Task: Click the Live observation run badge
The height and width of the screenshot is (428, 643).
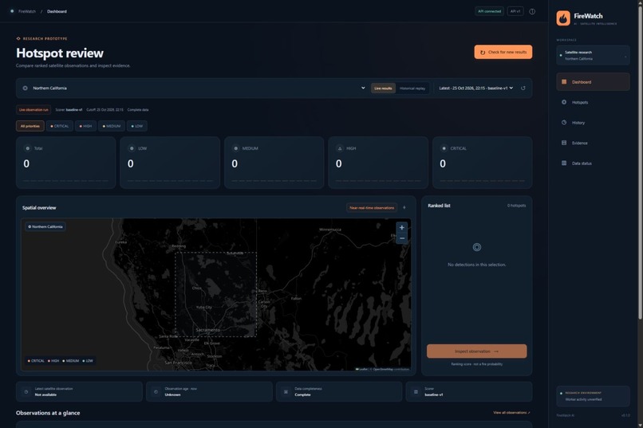Action: pyautogui.click(x=34, y=110)
